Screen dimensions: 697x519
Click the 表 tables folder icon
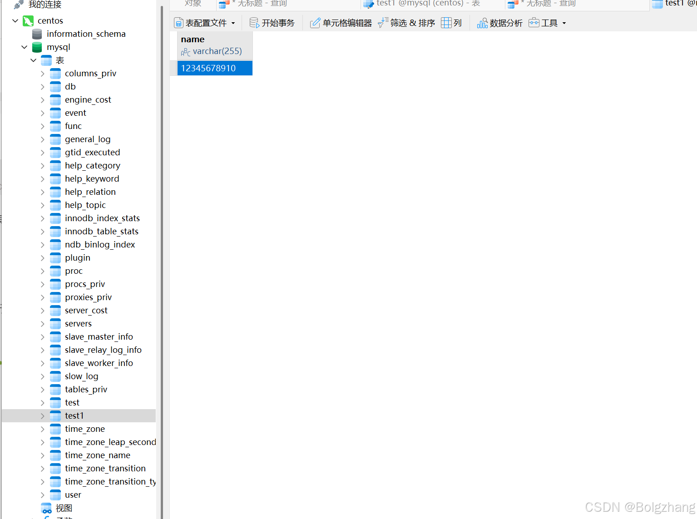(46, 60)
